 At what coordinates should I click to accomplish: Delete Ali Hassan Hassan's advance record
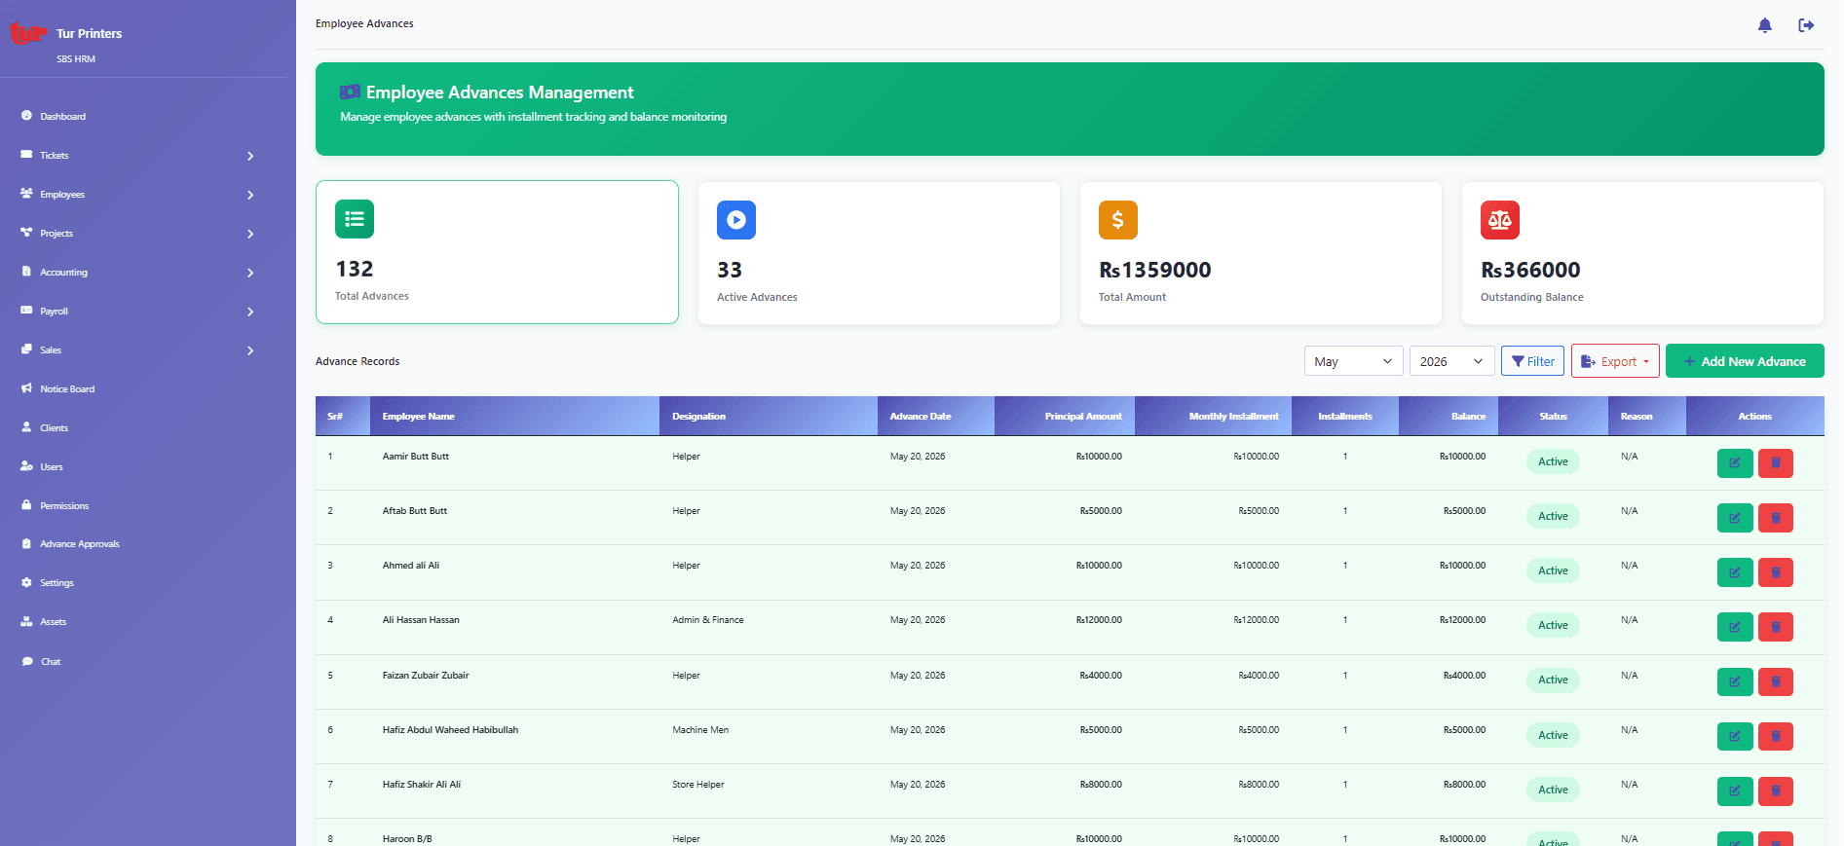tap(1776, 627)
